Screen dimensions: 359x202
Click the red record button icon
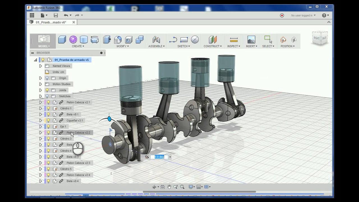coord(282,15)
